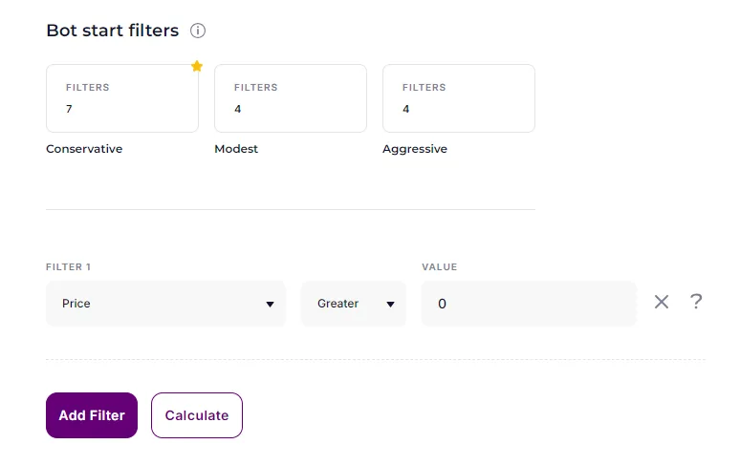
Task: Click the Conservative label under the card
Action: [84, 149]
